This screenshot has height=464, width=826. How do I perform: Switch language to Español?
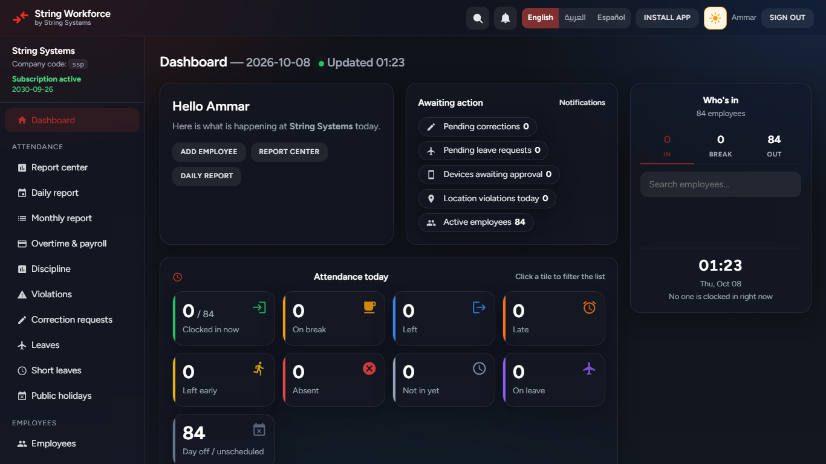[611, 18]
